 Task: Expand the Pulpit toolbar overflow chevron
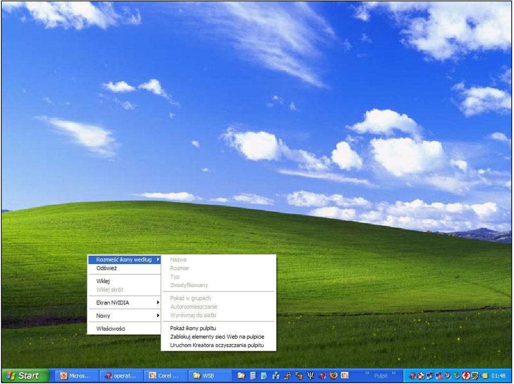click(393, 373)
